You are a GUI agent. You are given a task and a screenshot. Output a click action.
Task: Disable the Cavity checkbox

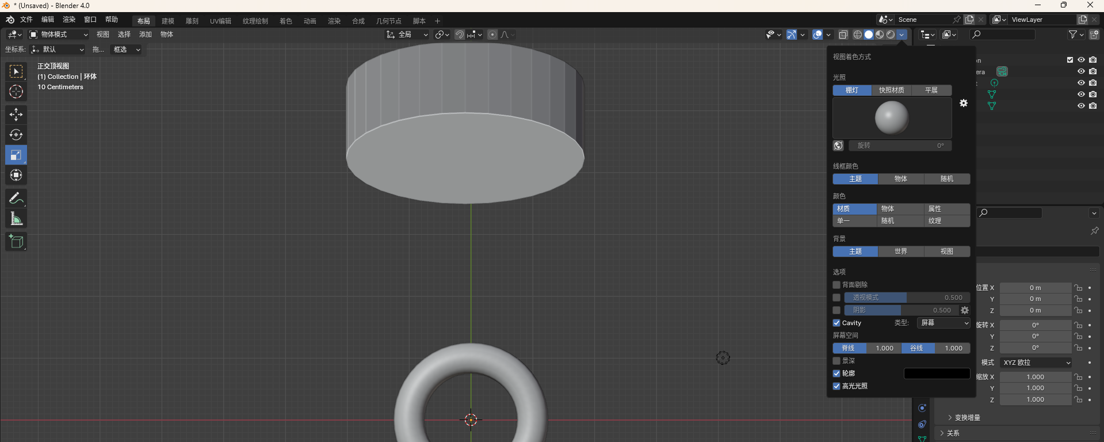click(836, 323)
